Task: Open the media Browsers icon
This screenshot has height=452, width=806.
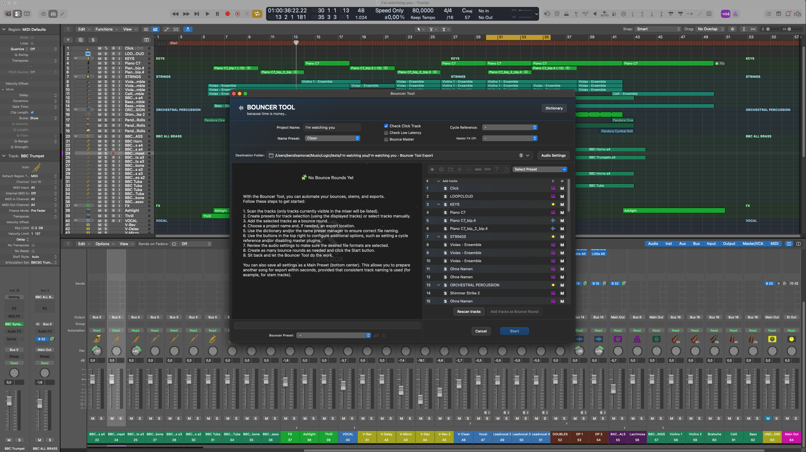Action: tap(798, 14)
